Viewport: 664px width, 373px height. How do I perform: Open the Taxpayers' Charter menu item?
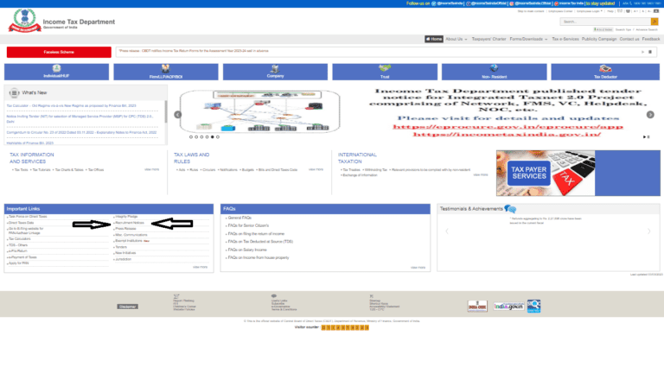coord(488,39)
